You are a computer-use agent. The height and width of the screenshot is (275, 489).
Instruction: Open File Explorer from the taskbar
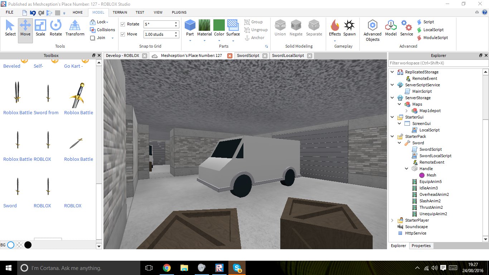pyautogui.click(x=184, y=268)
